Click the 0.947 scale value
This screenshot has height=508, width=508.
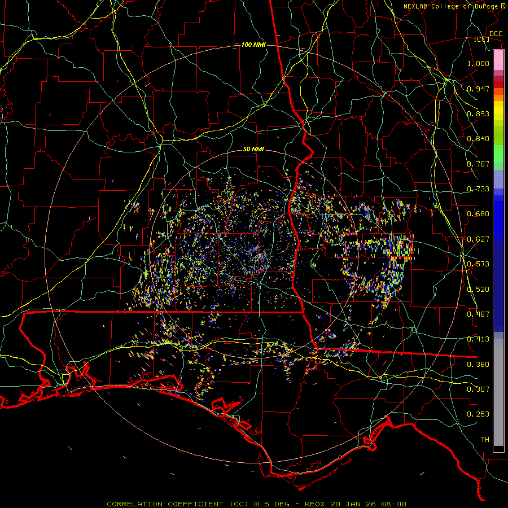478,89
